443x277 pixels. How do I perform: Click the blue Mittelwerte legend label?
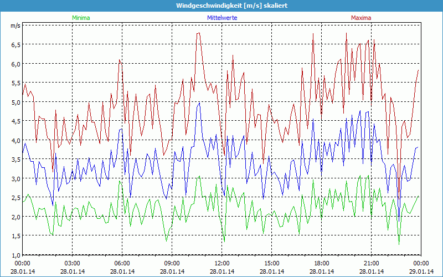[222, 18]
